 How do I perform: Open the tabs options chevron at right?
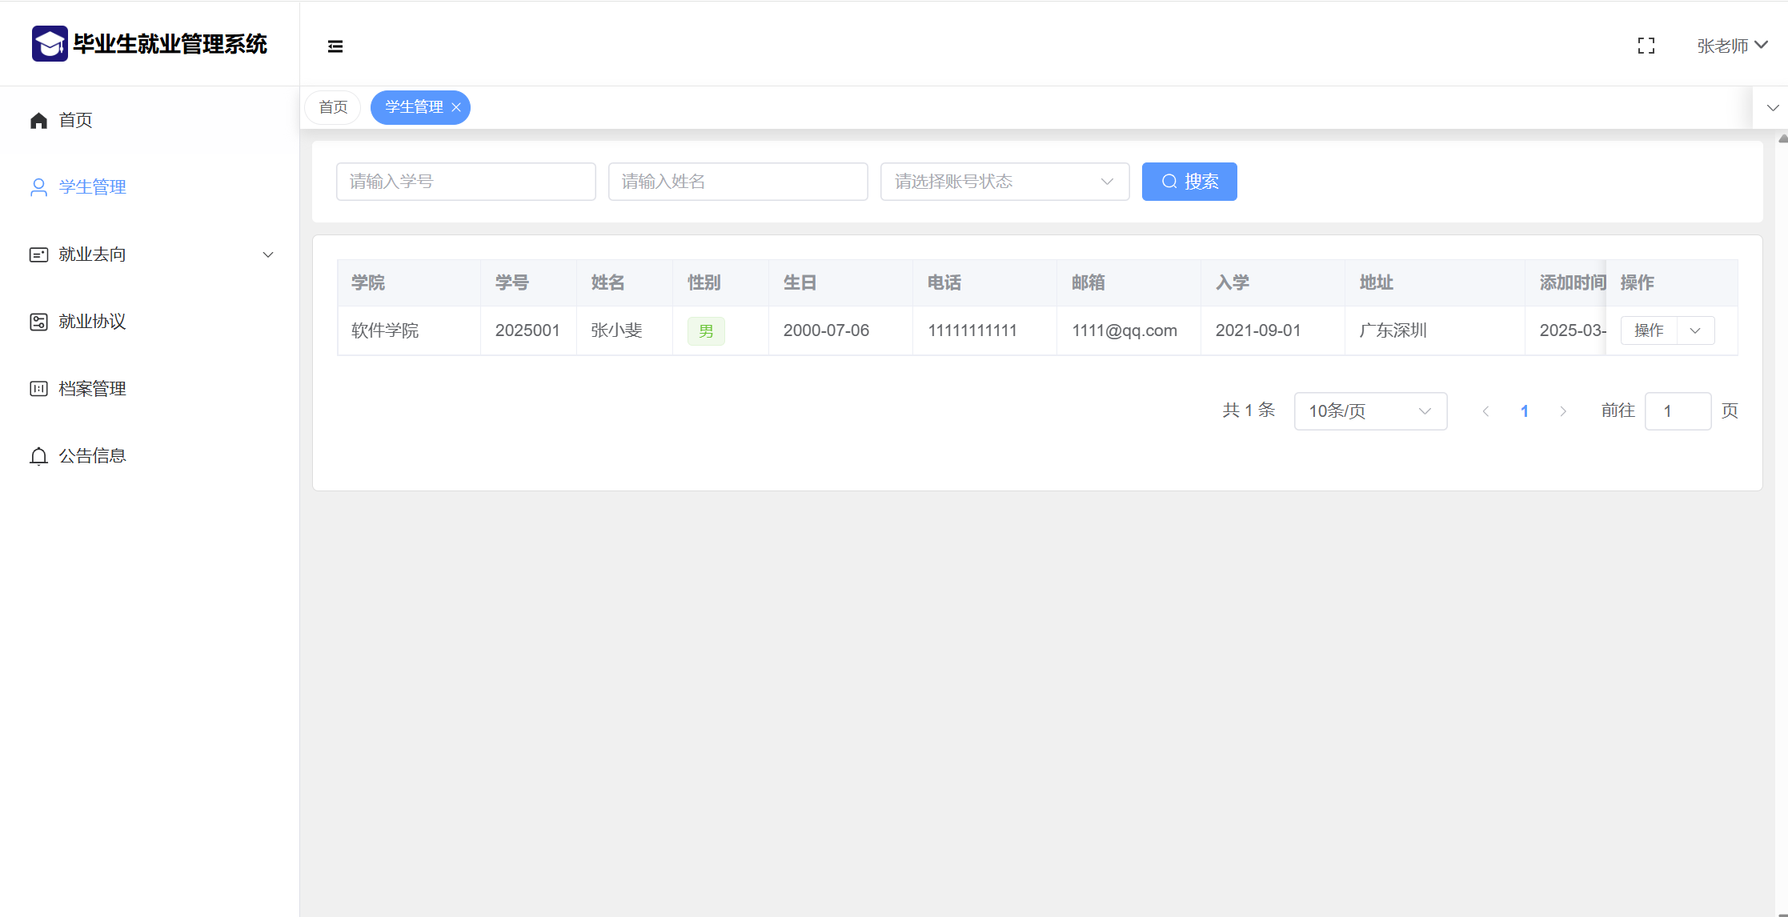point(1773,107)
